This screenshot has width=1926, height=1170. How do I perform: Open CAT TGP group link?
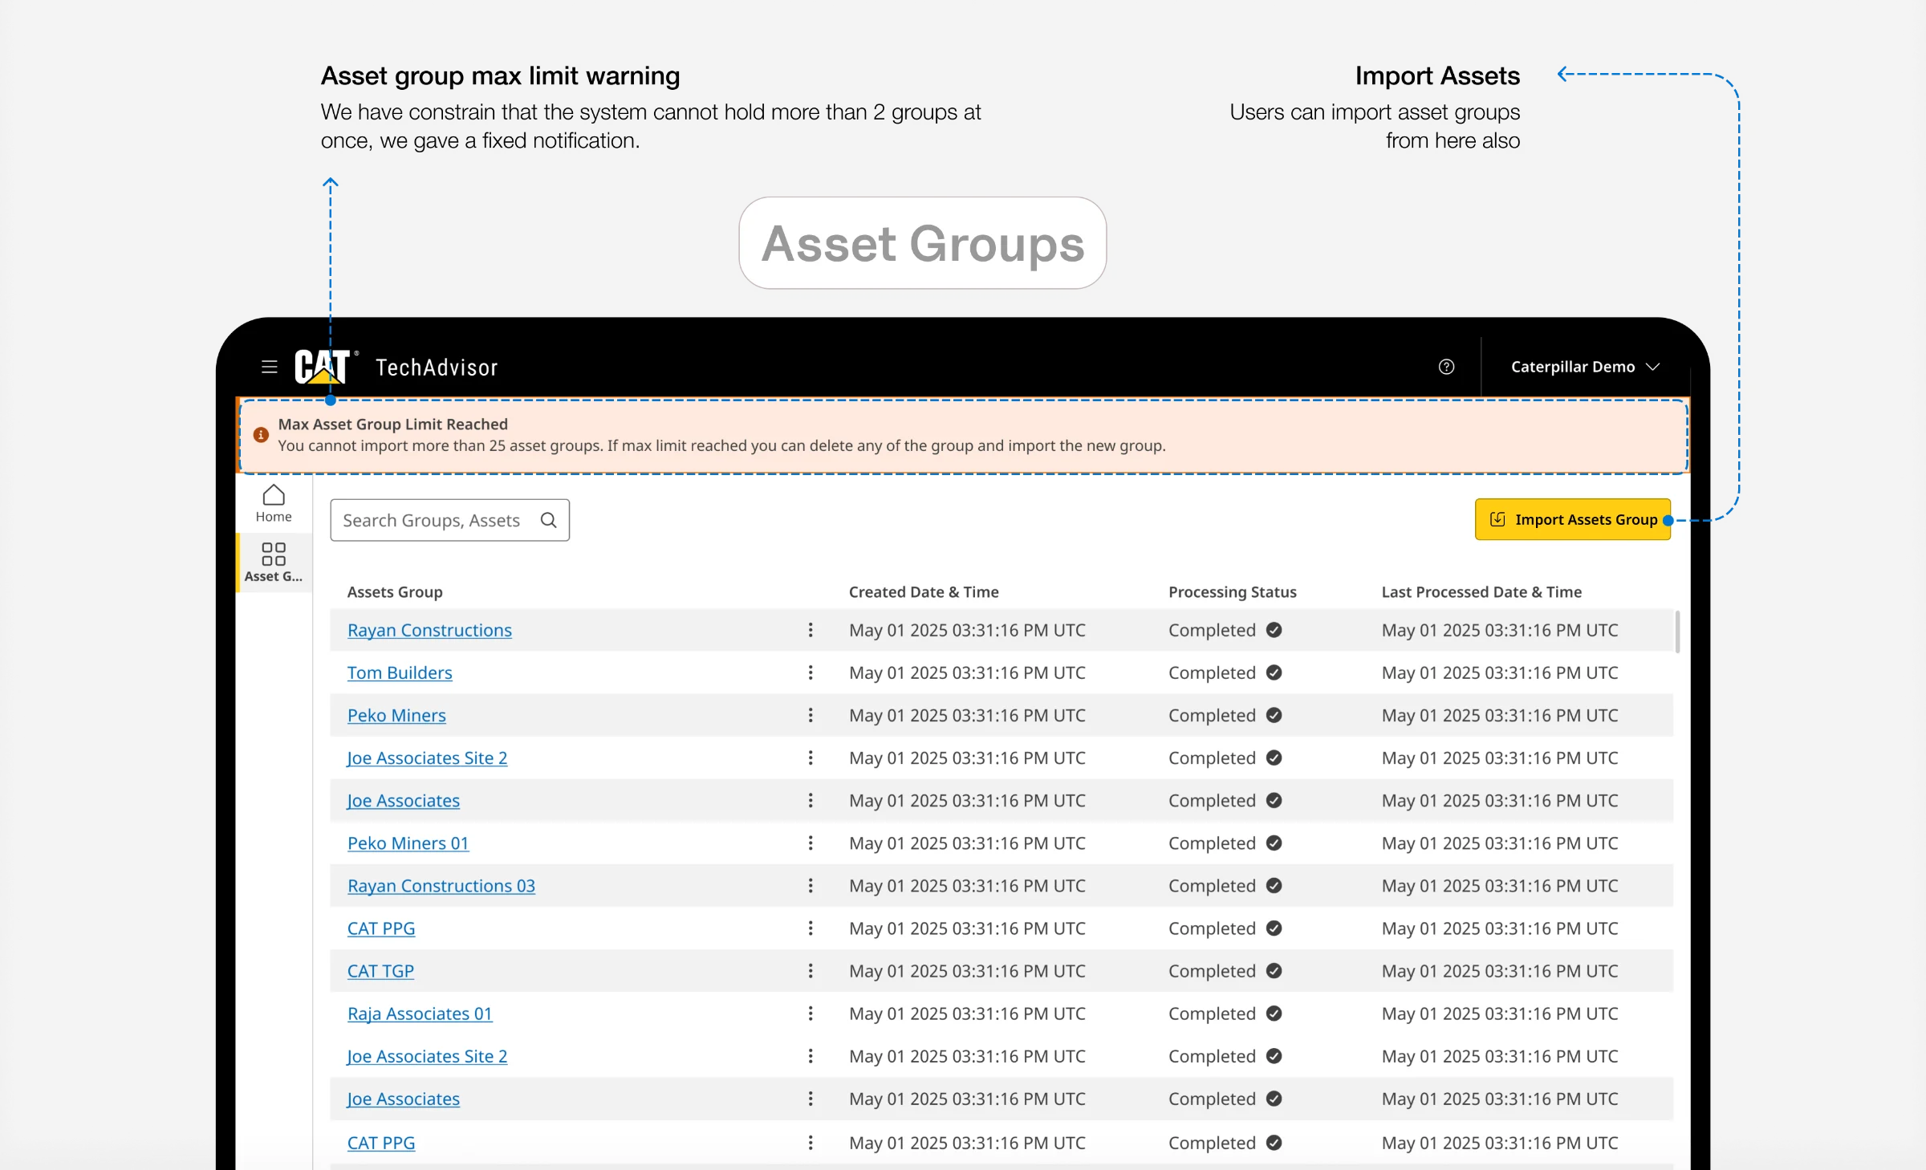tap(380, 971)
